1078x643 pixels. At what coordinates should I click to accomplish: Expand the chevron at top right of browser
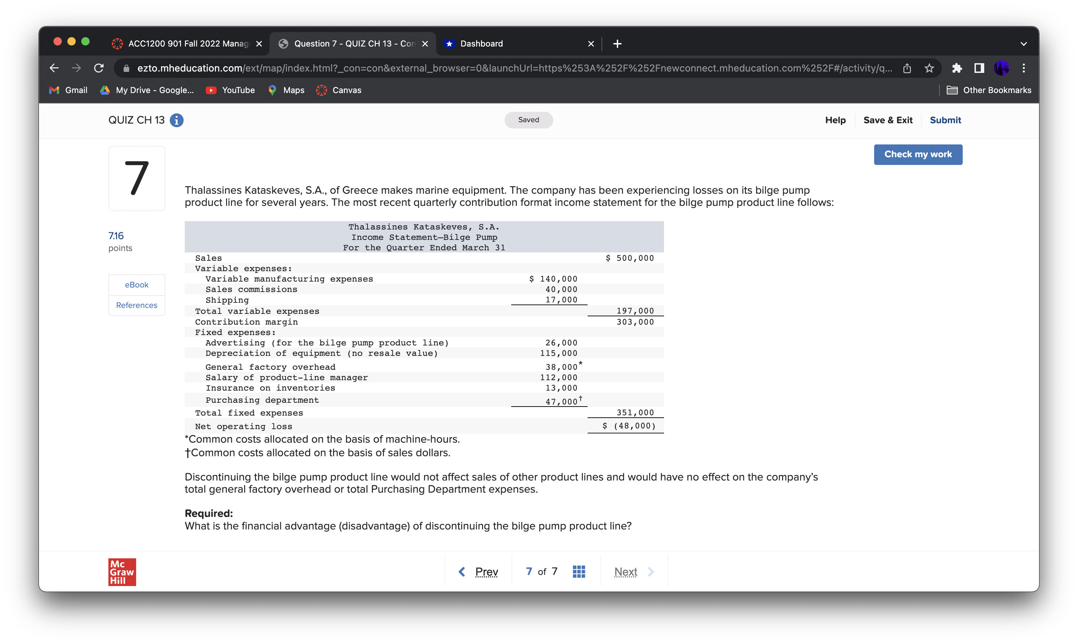1023,43
